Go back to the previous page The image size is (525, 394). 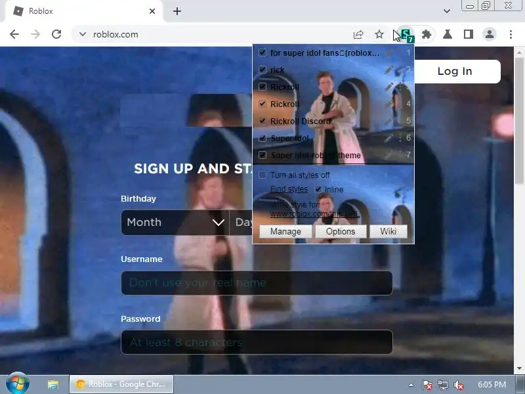14,34
